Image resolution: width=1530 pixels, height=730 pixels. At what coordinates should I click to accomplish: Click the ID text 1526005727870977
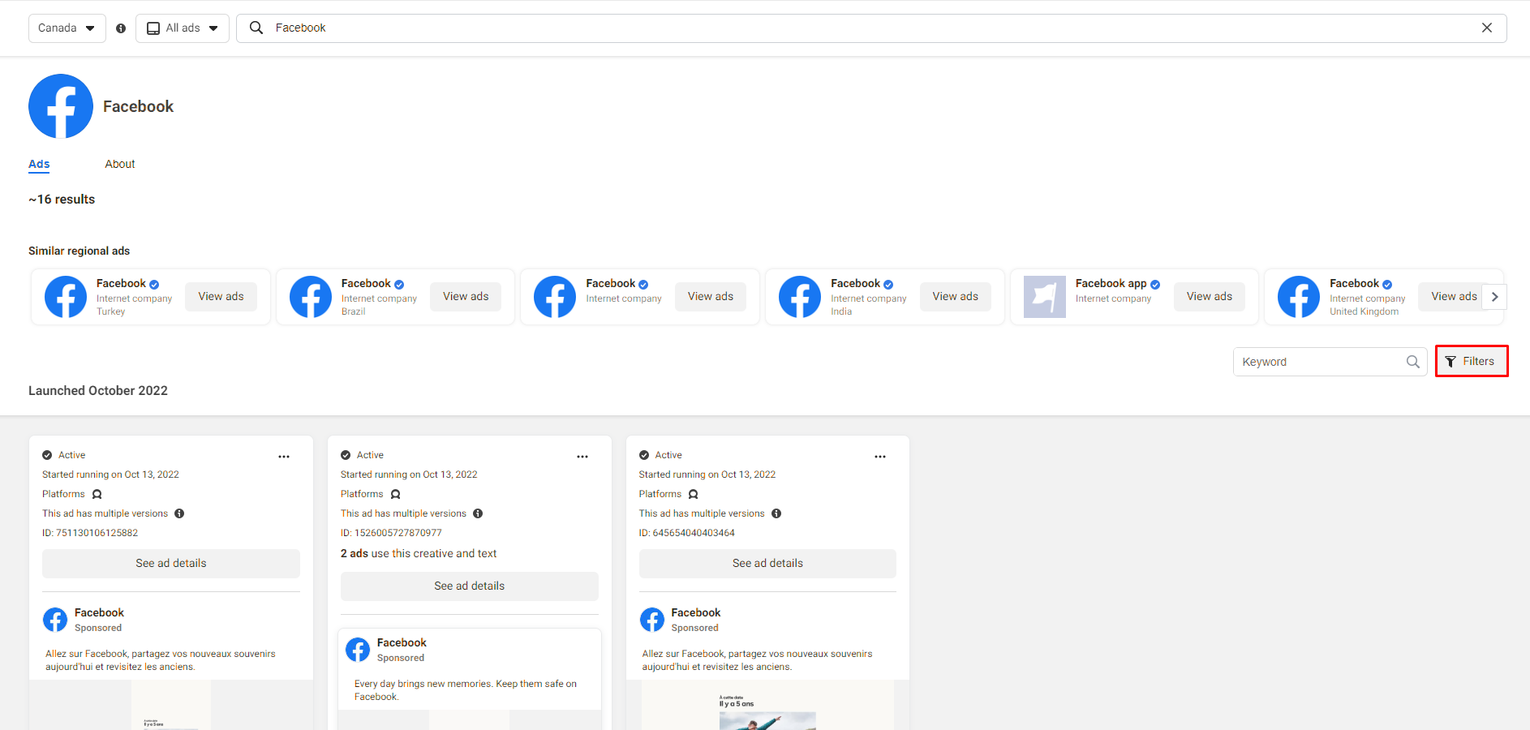click(391, 534)
